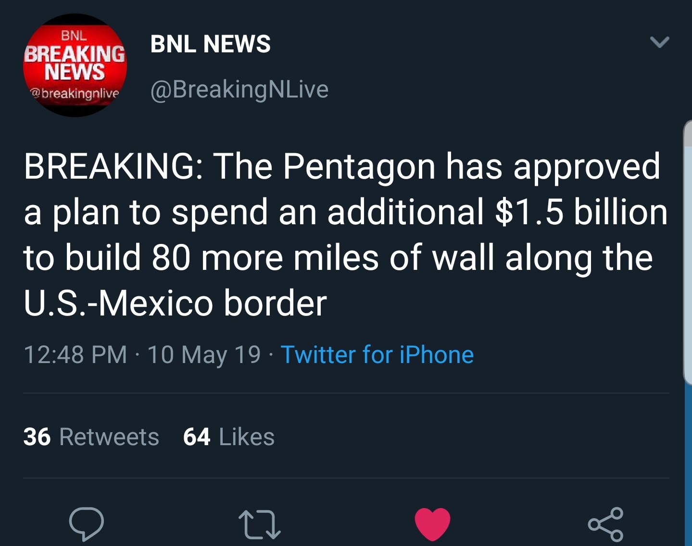The height and width of the screenshot is (546, 692).
Task: Open the share icon options
Action: pyautogui.click(x=606, y=524)
